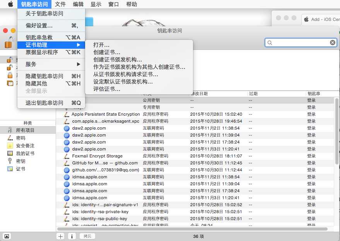Clear the search field with X icon
Screen dimensions: 340x241
332,43
